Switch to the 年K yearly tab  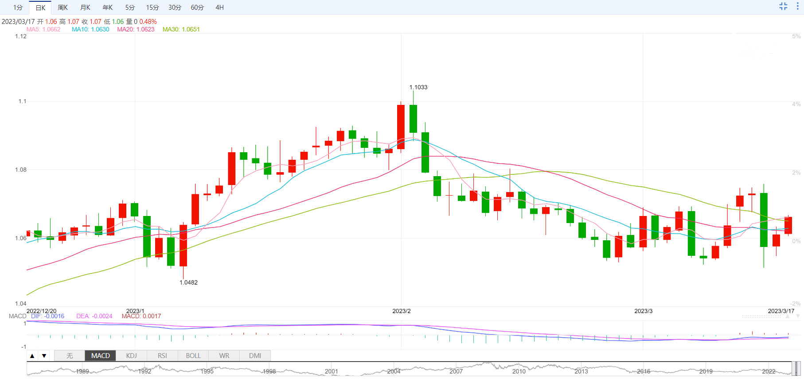click(x=108, y=8)
